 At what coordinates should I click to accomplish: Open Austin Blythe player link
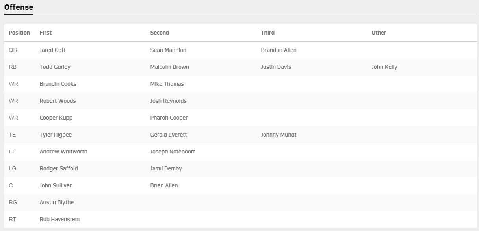coord(56,202)
